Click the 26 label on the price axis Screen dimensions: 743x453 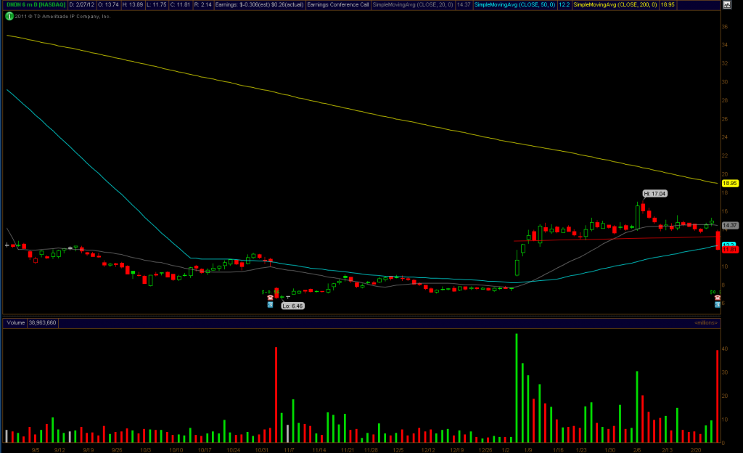pos(725,119)
